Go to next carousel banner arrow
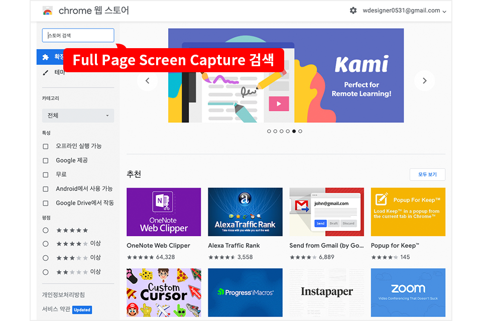The height and width of the screenshot is (321, 482). (x=425, y=80)
